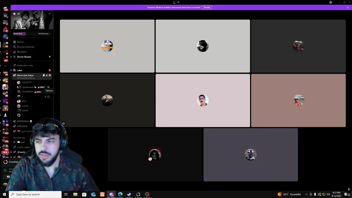
Task: Open Microsoft Store from taskbar
Action: 84,194
